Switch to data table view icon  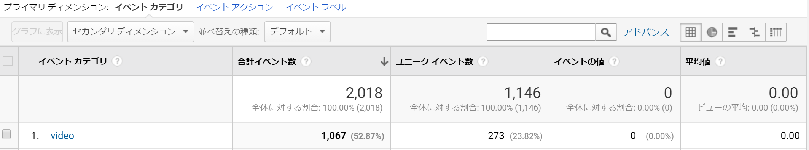tap(691, 32)
